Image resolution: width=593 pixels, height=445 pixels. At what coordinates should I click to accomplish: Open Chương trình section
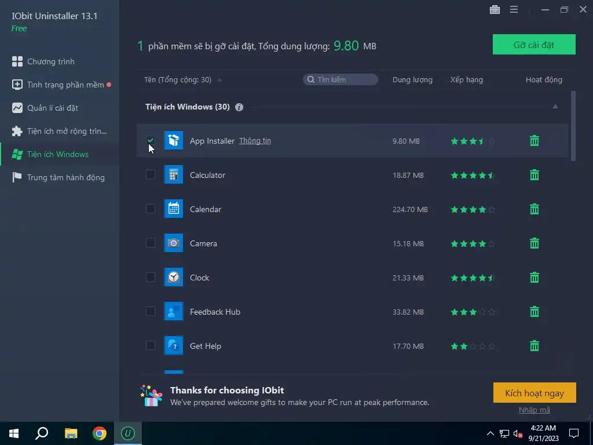tap(60, 61)
